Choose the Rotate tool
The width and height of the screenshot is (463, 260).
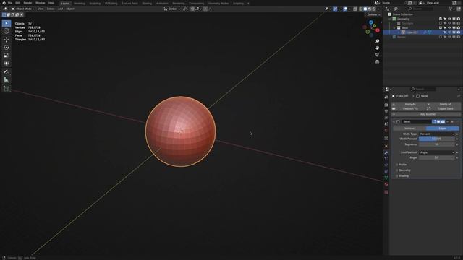(7, 48)
